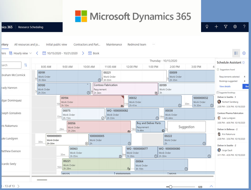Image resolution: width=251 pixels, height=190 pixels.
Task: Collapse the bottom panel chevron
Action: tap(211, 186)
